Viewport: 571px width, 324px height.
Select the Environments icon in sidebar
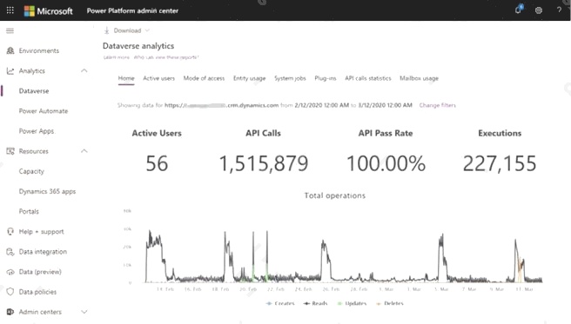tap(10, 50)
